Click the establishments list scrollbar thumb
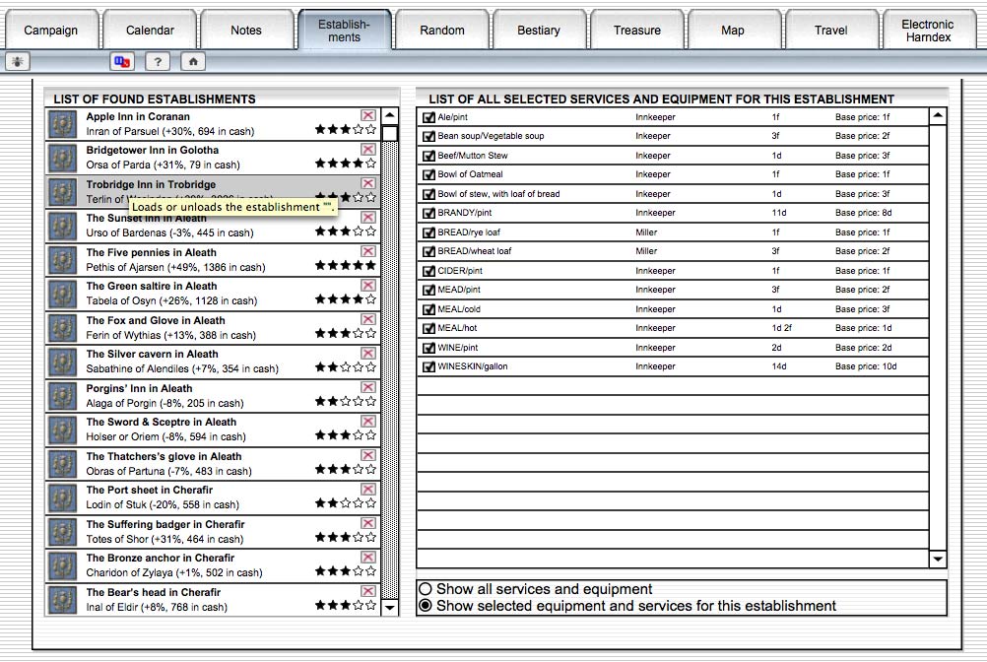The height and width of the screenshot is (662, 987). click(390, 133)
